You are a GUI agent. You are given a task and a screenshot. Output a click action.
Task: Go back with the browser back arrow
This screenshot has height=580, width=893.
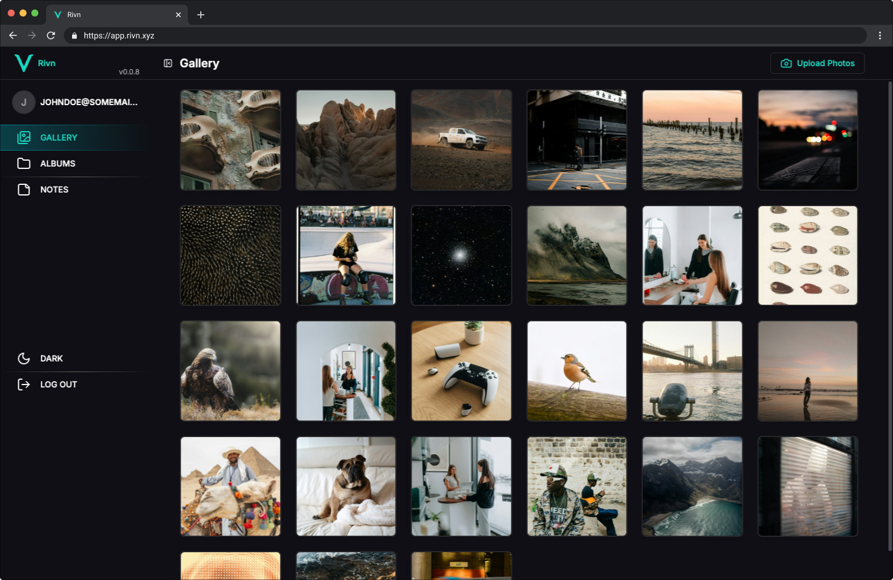click(13, 35)
